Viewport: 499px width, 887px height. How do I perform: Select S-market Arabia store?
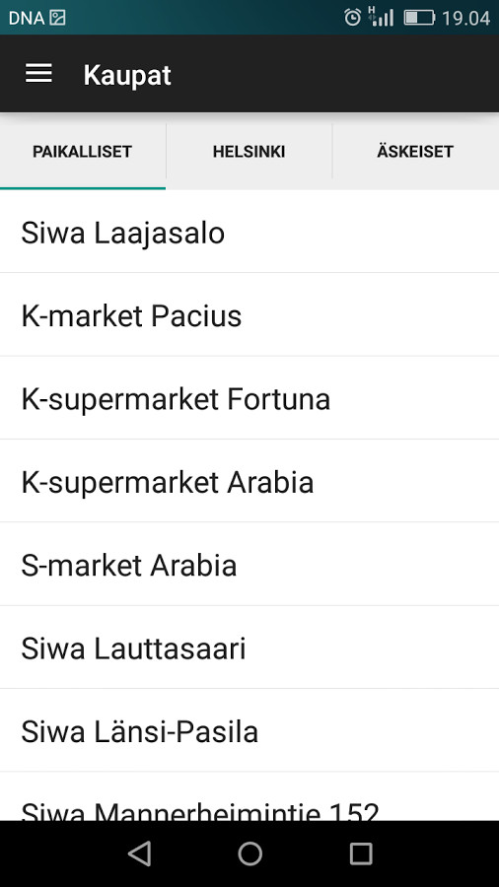click(249, 565)
